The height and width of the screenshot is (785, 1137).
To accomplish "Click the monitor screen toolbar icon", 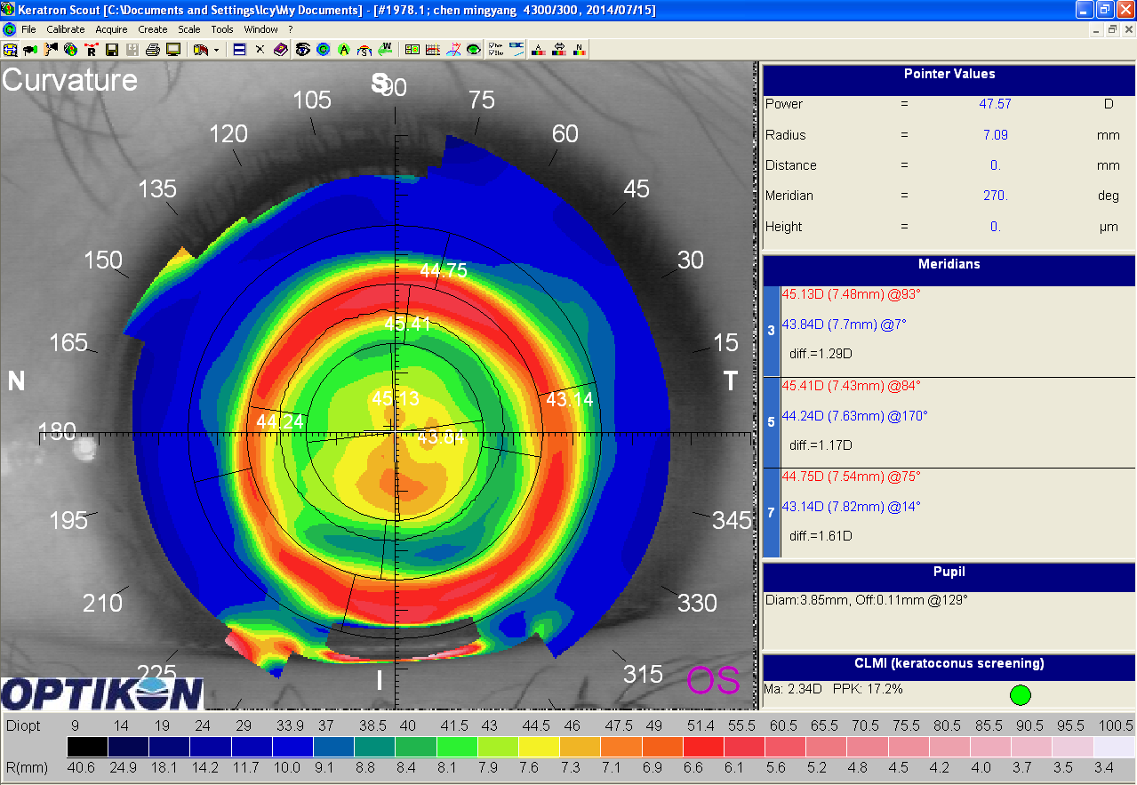I will click(x=173, y=49).
